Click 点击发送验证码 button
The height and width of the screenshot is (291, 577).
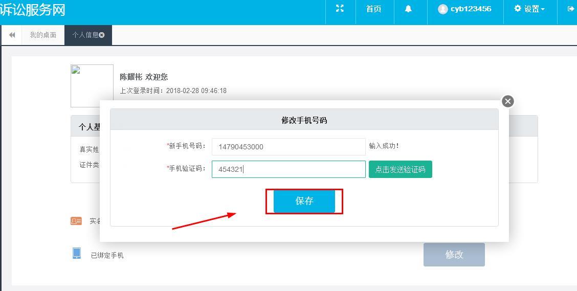pos(401,169)
